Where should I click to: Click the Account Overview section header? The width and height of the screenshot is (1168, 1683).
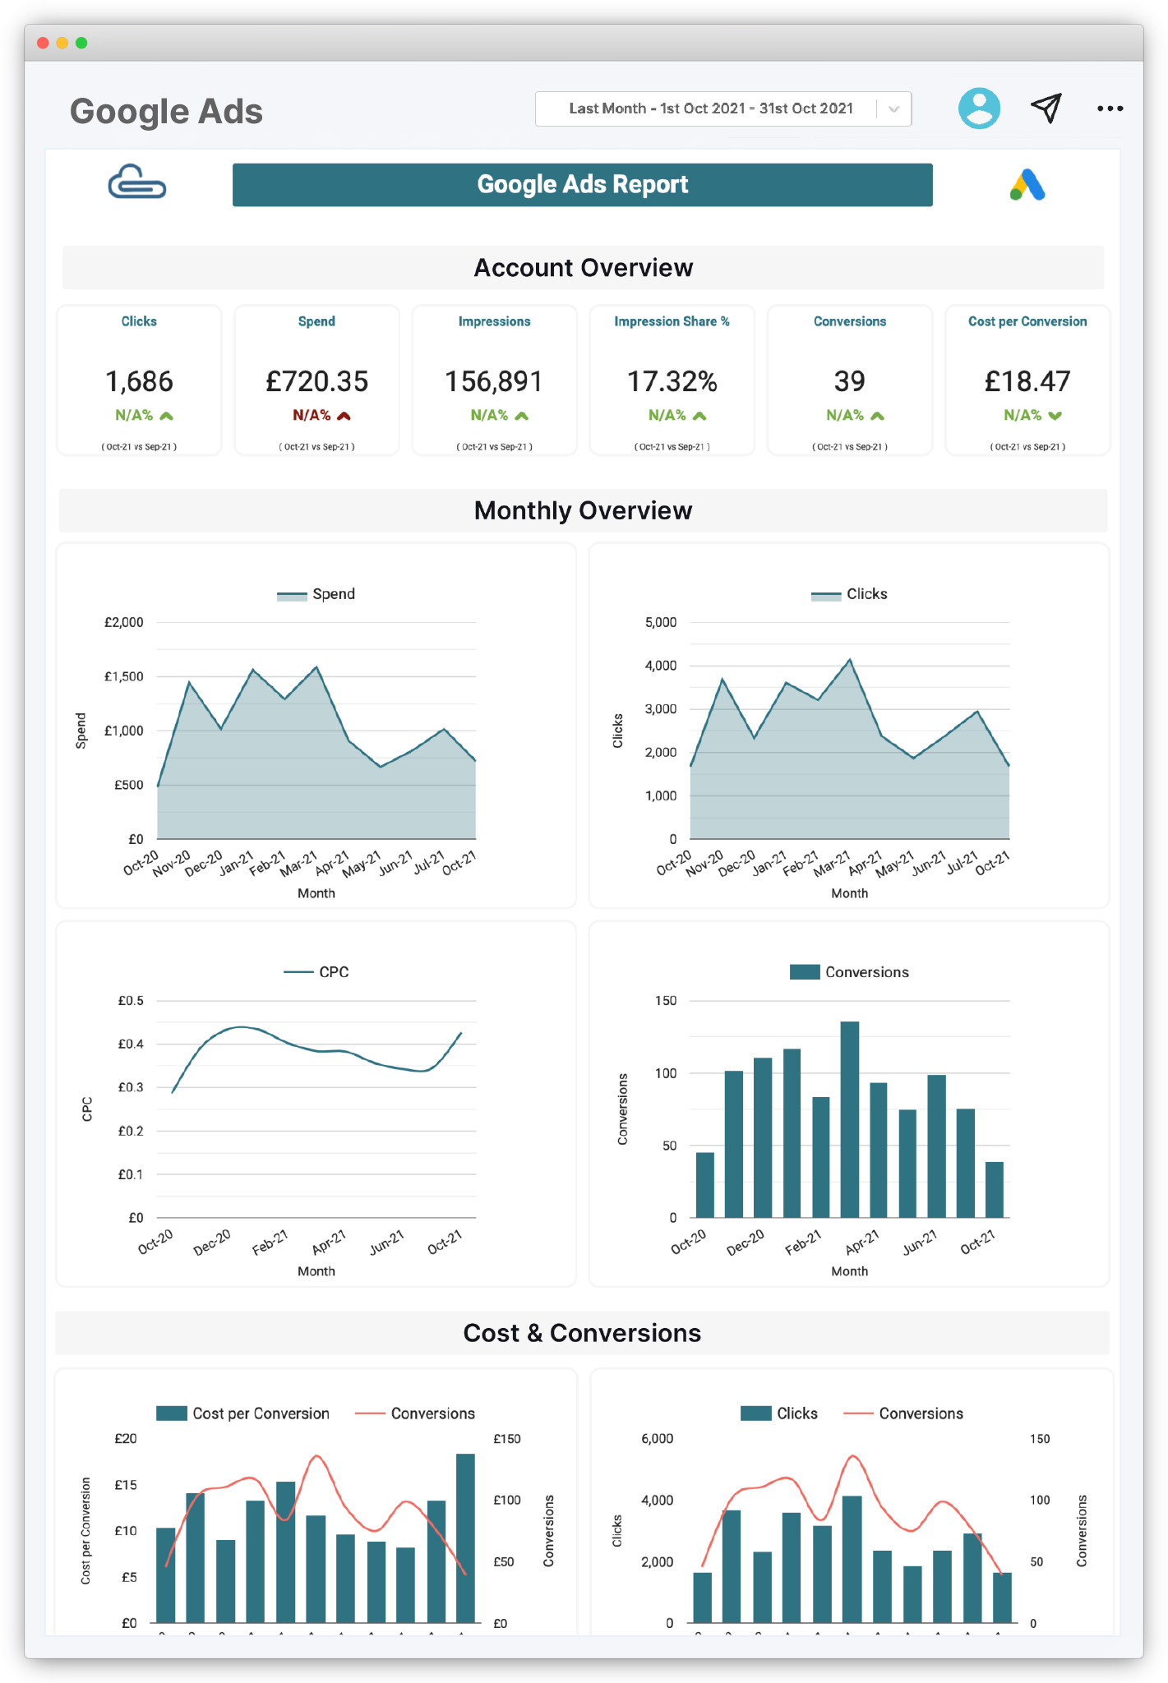click(x=584, y=268)
